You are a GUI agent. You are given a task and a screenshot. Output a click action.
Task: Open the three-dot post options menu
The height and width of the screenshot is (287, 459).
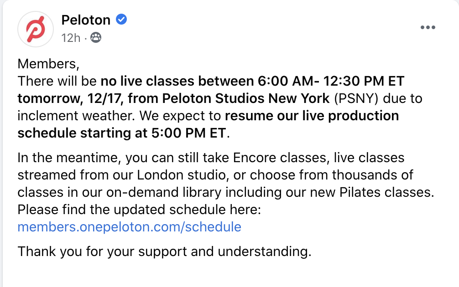pyautogui.click(x=428, y=27)
